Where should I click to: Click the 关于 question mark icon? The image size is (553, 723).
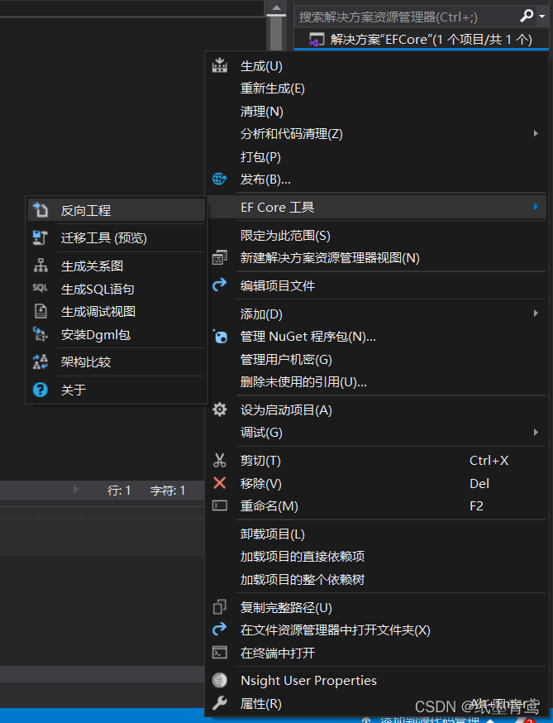(41, 390)
